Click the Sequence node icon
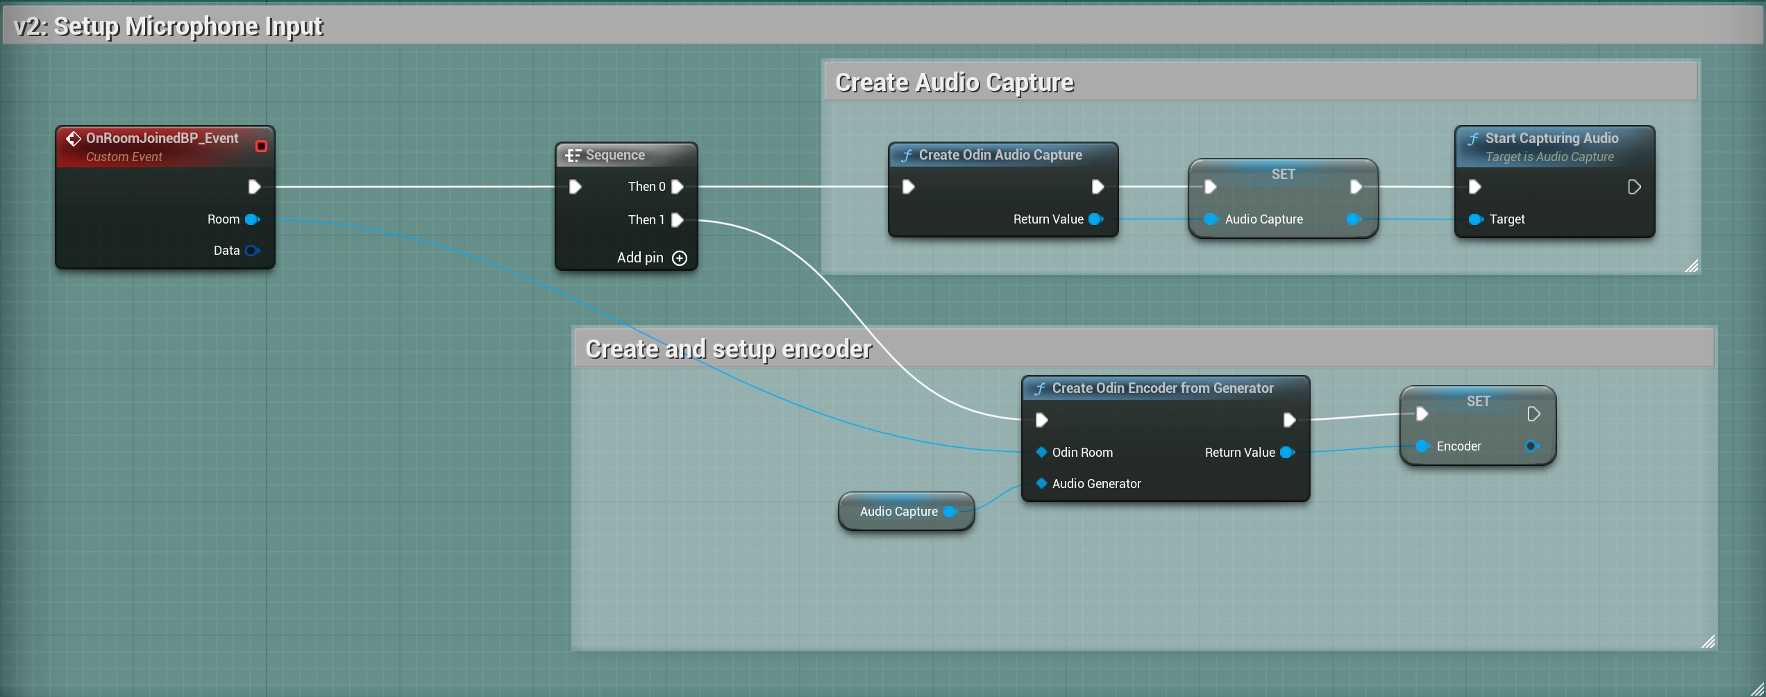1766x697 pixels. [573, 155]
